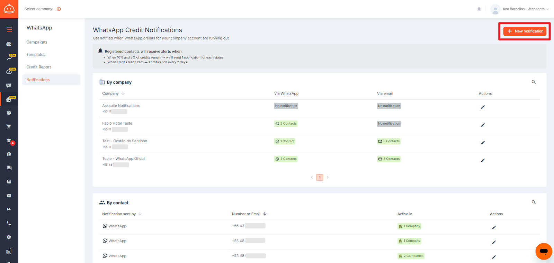Open the Templates menu item

pyautogui.click(x=36, y=55)
